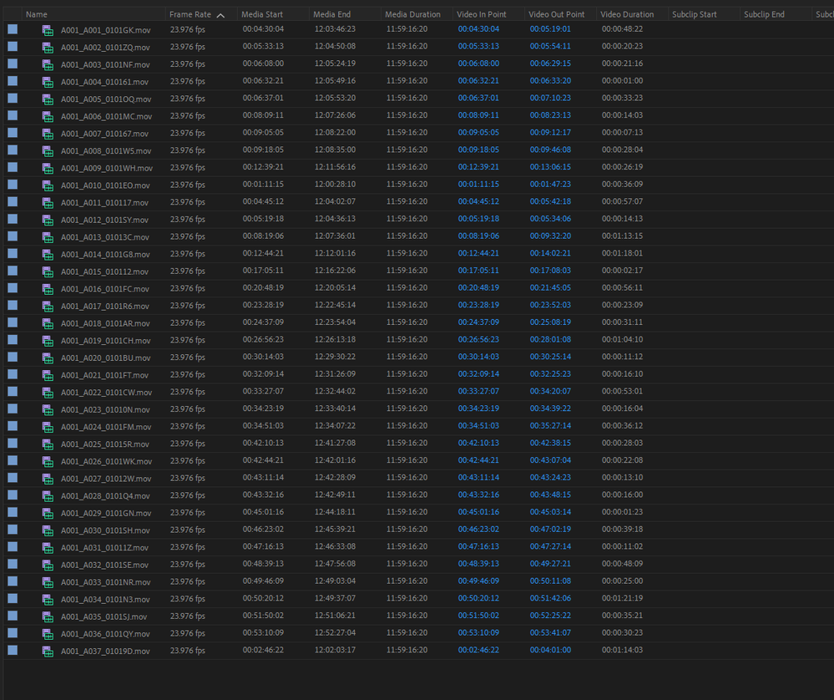
Task: Click the clip icon for A001_A004_010161.mov
Action: coord(48,82)
